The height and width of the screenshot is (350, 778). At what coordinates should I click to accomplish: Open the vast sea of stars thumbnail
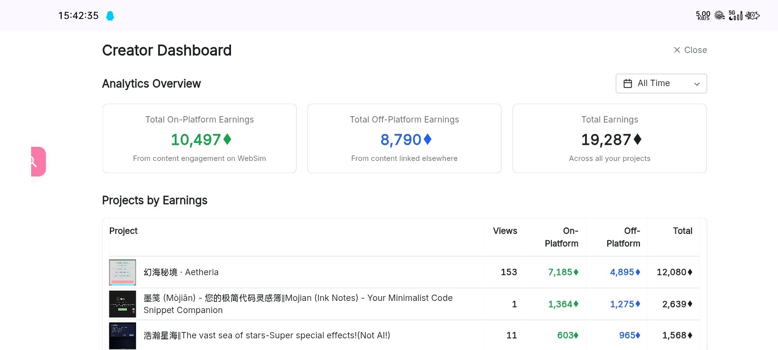click(123, 335)
